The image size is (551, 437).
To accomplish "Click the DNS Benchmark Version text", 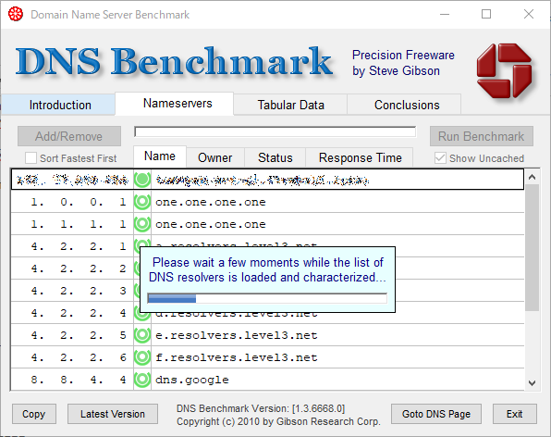I will pyautogui.click(x=261, y=408).
